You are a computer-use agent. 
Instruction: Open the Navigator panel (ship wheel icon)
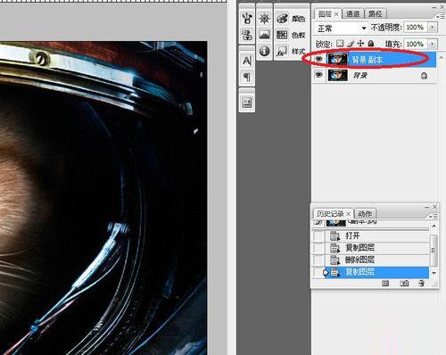[264, 19]
